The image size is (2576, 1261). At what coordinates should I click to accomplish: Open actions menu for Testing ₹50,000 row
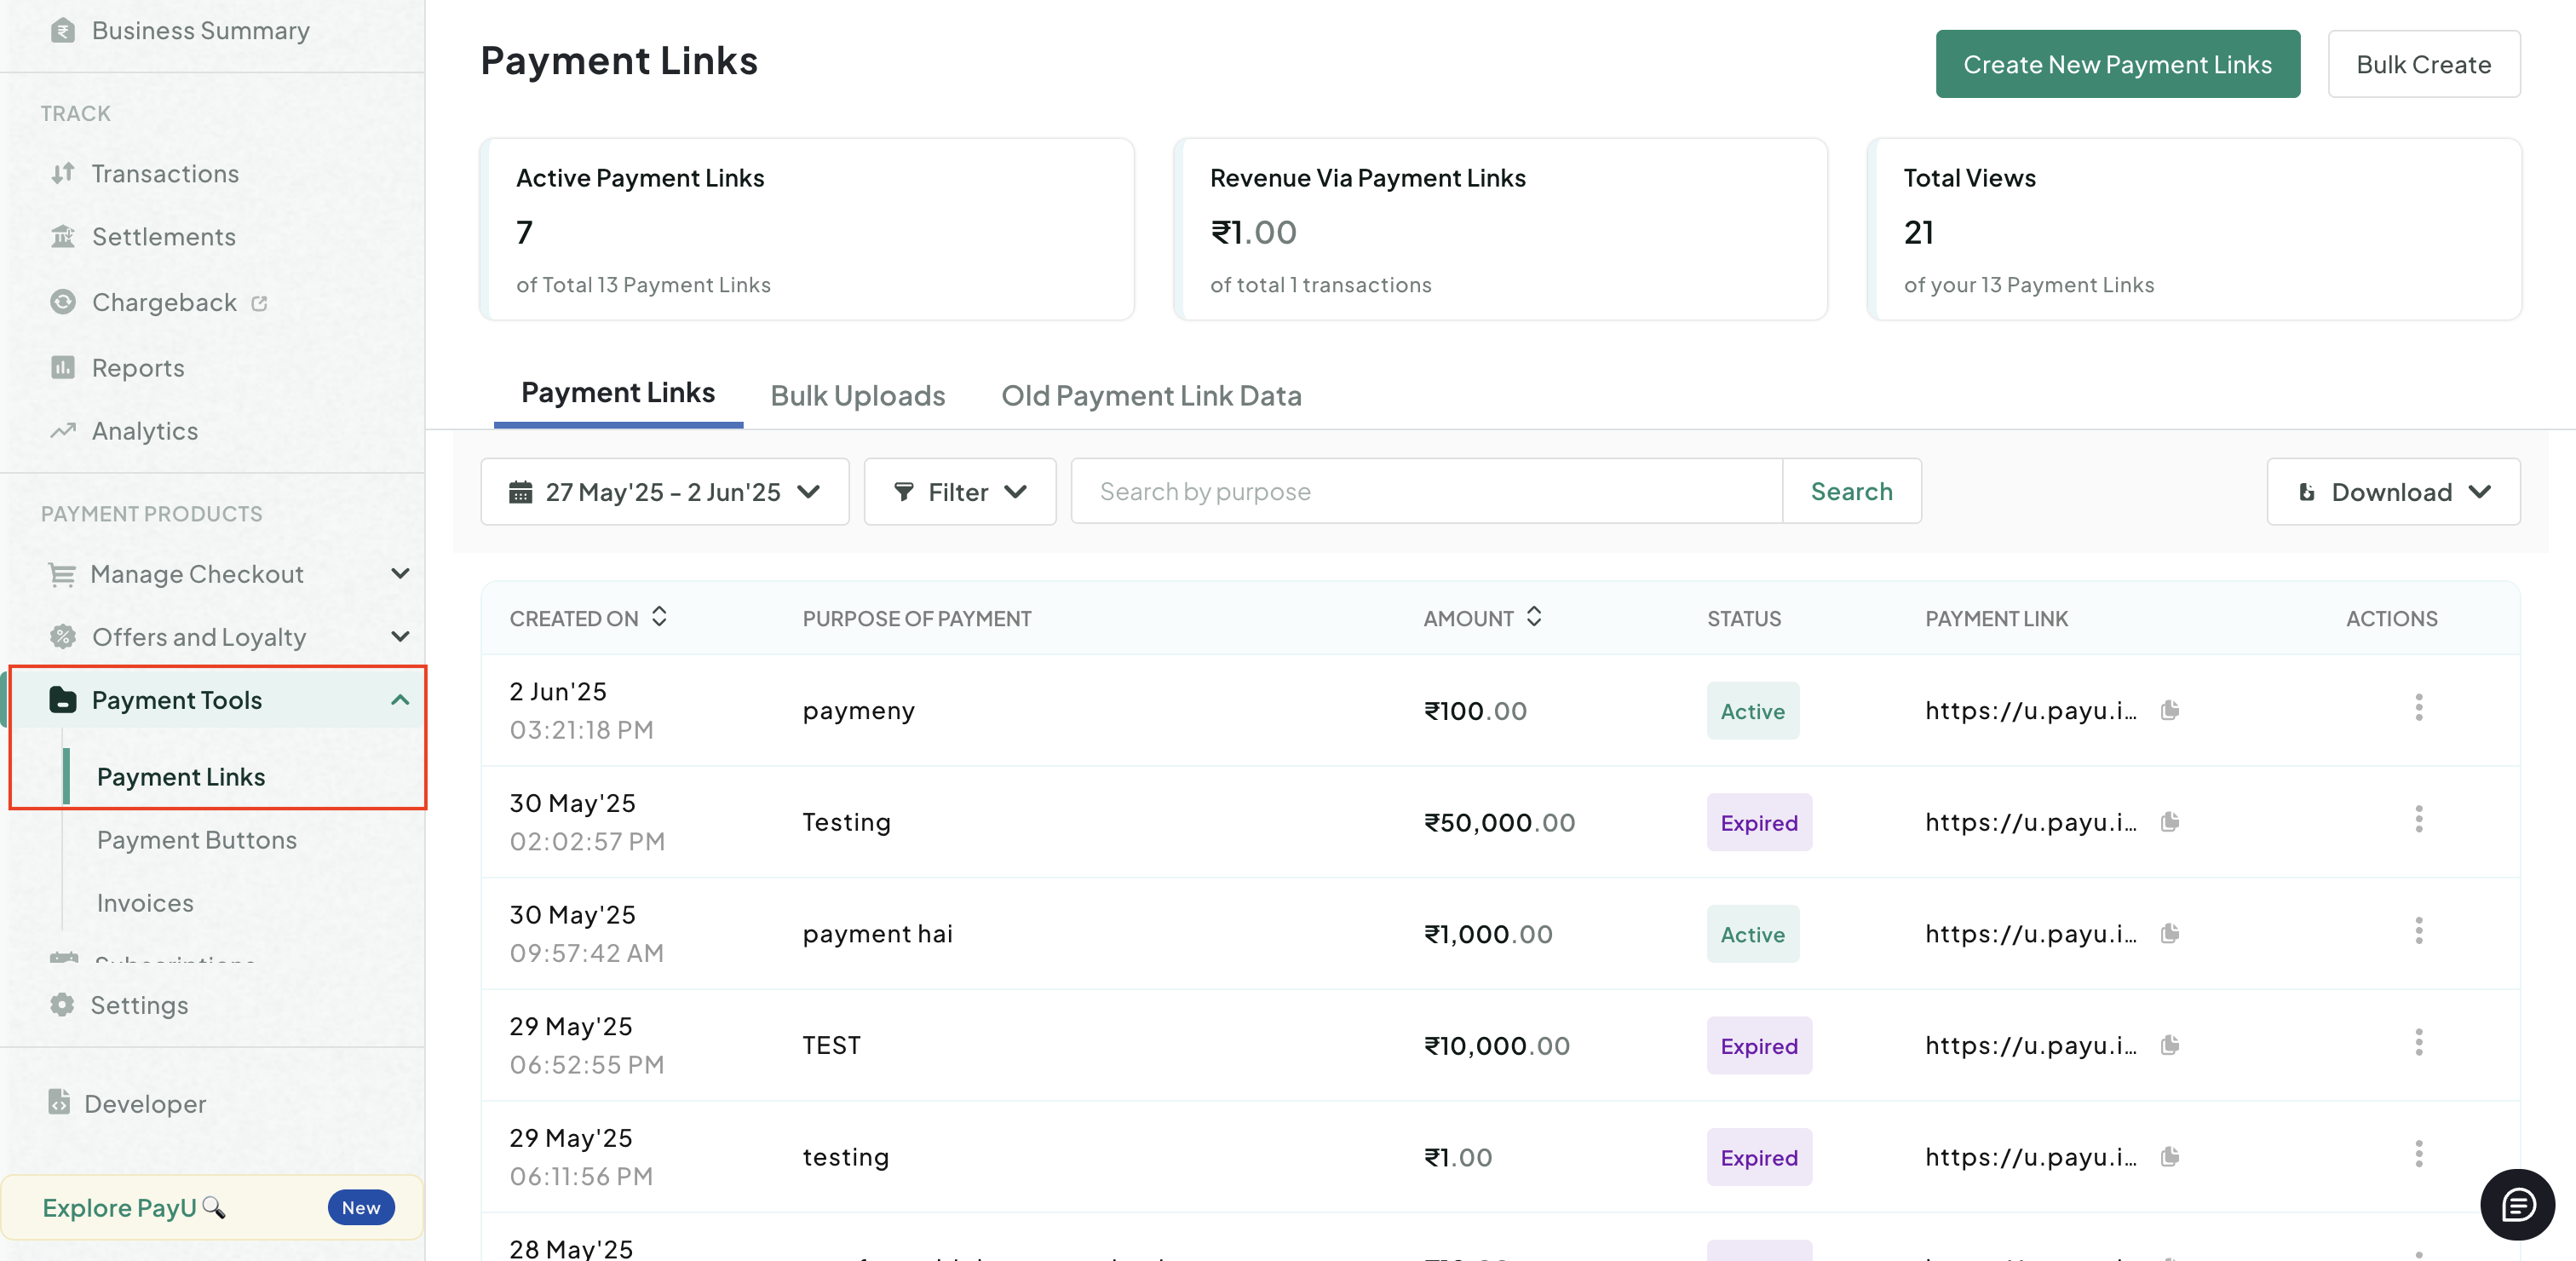2419,820
